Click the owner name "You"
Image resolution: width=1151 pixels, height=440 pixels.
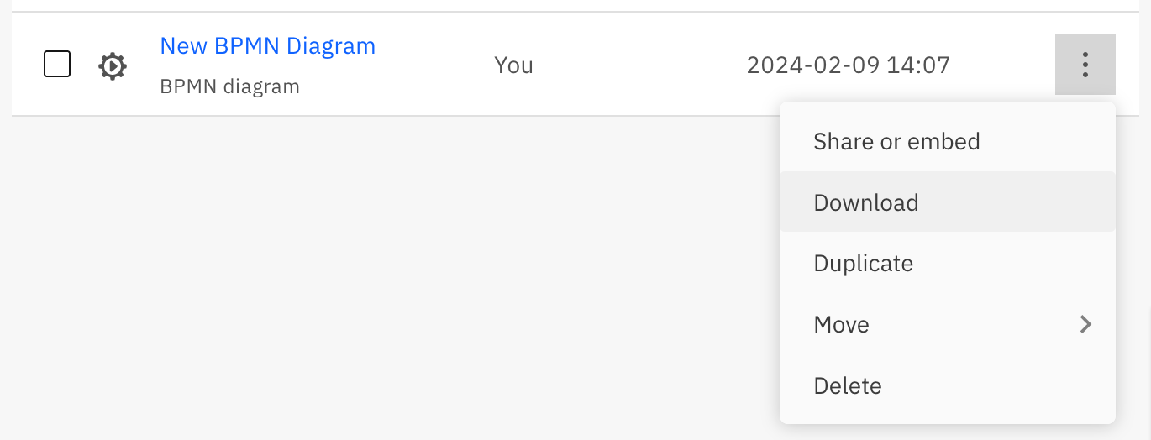pyautogui.click(x=513, y=65)
